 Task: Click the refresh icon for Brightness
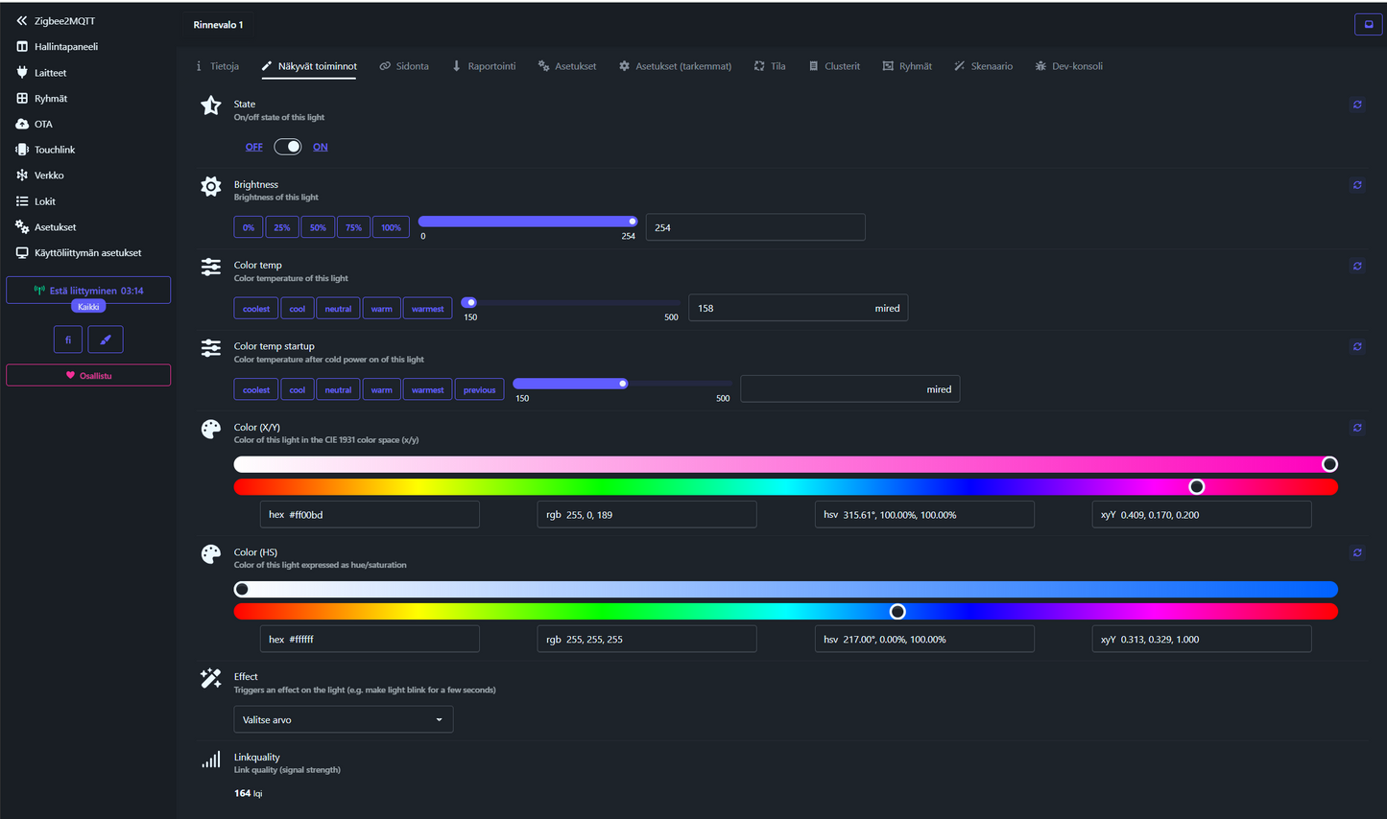tap(1356, 185)
